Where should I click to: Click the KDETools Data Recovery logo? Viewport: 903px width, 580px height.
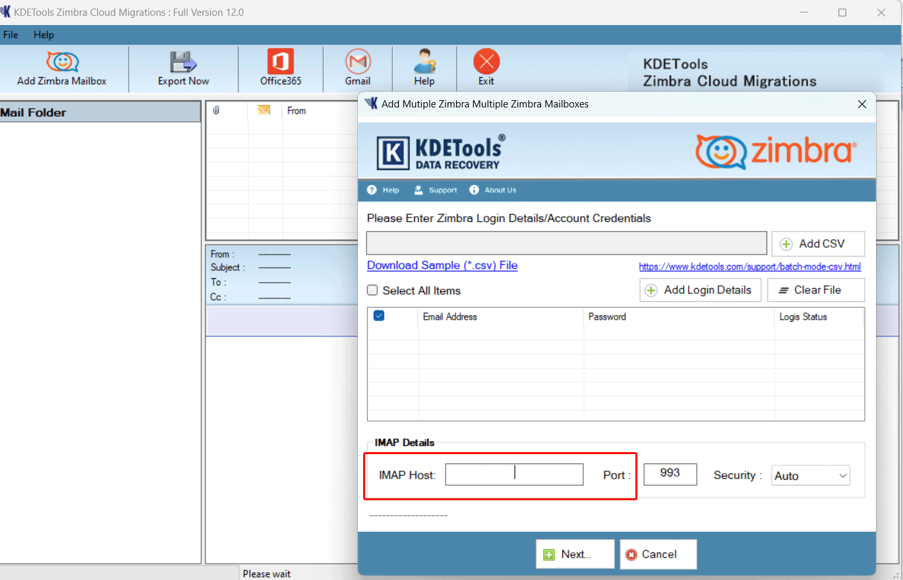point(441,152)
